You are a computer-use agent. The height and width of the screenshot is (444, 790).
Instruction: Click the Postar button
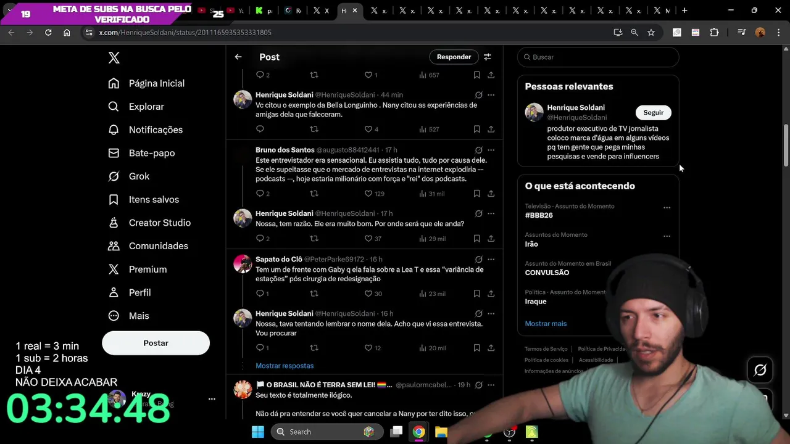[156, 343]
